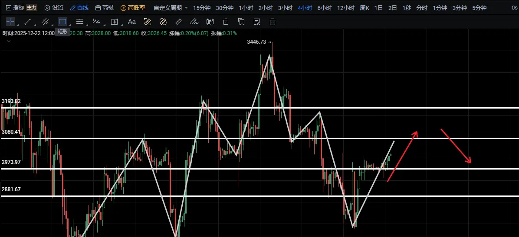519x237 pixels.
Task: Switch to 5分钟 timeframe
Action: tap(479, 8)
